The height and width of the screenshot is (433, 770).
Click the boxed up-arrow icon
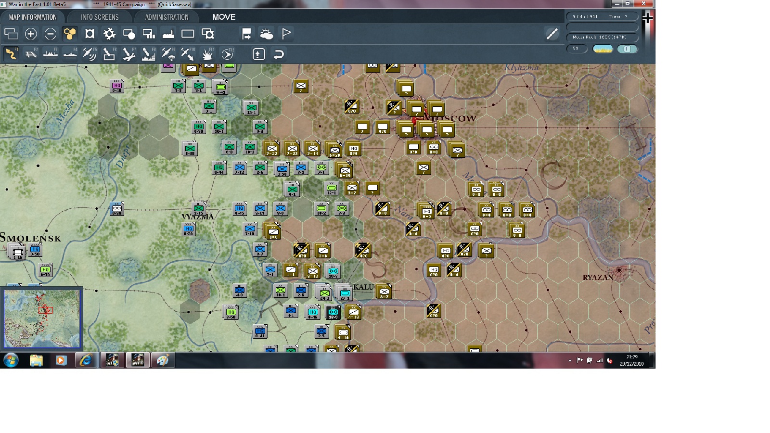point(259,54)
